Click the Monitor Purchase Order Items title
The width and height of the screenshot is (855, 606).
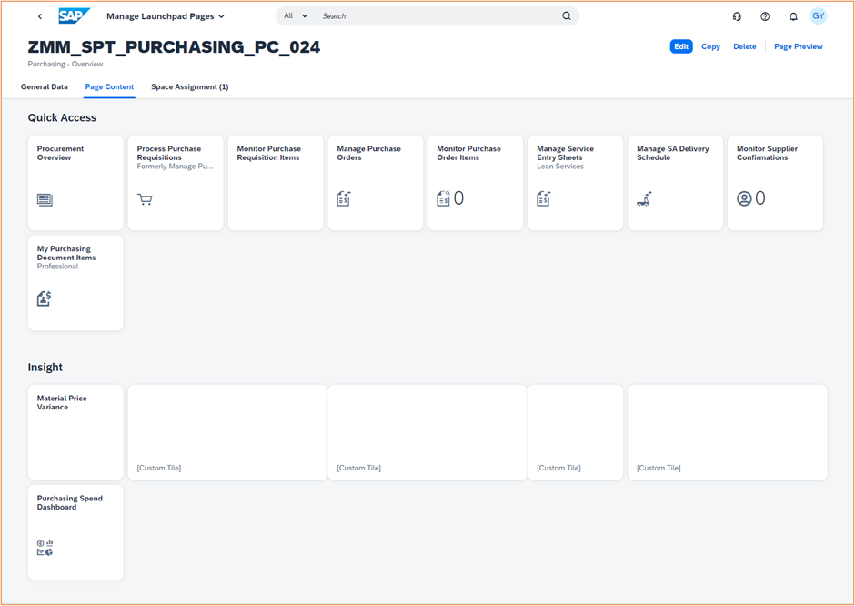[x=468, y=153]
